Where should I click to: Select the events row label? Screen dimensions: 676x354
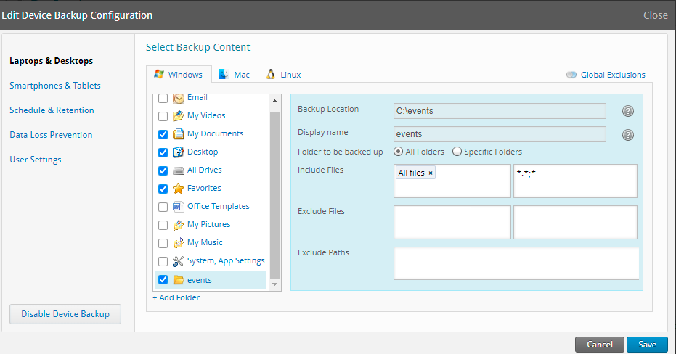[199, 280]
